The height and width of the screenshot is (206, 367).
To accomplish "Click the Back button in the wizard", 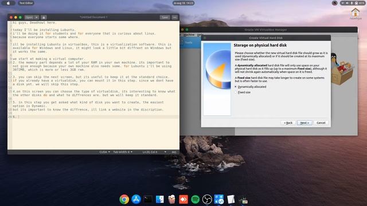I will point(288,123).
